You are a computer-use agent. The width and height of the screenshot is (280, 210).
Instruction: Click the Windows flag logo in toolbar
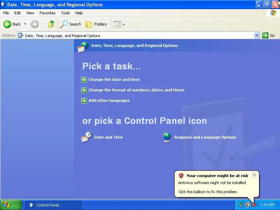[x=273, y=13]
